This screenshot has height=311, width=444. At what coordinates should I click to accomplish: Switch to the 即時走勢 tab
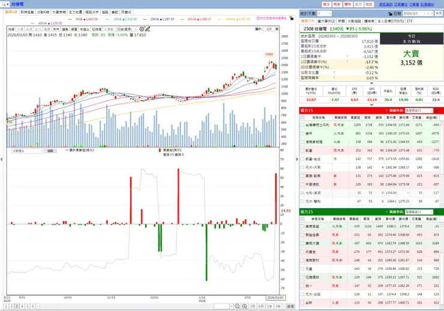27,12
